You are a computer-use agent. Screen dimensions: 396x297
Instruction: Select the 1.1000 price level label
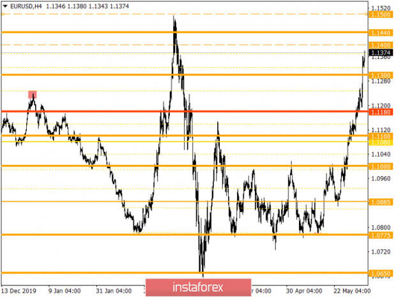click(x=381, y=167)
